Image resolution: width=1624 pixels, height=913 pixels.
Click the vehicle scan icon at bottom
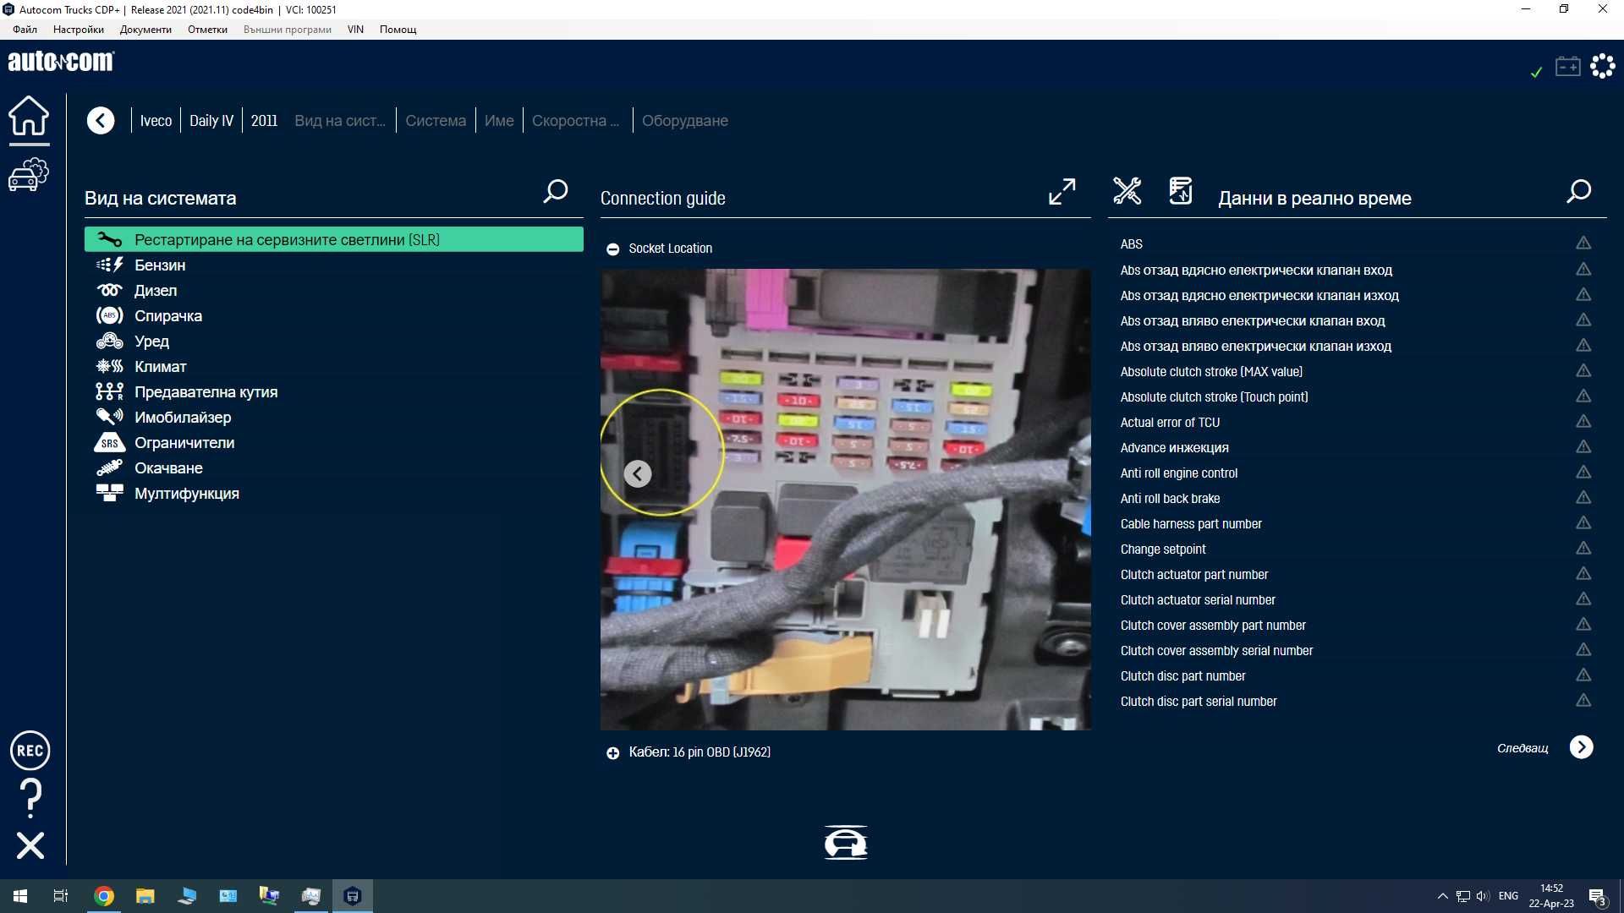[846, 843]
